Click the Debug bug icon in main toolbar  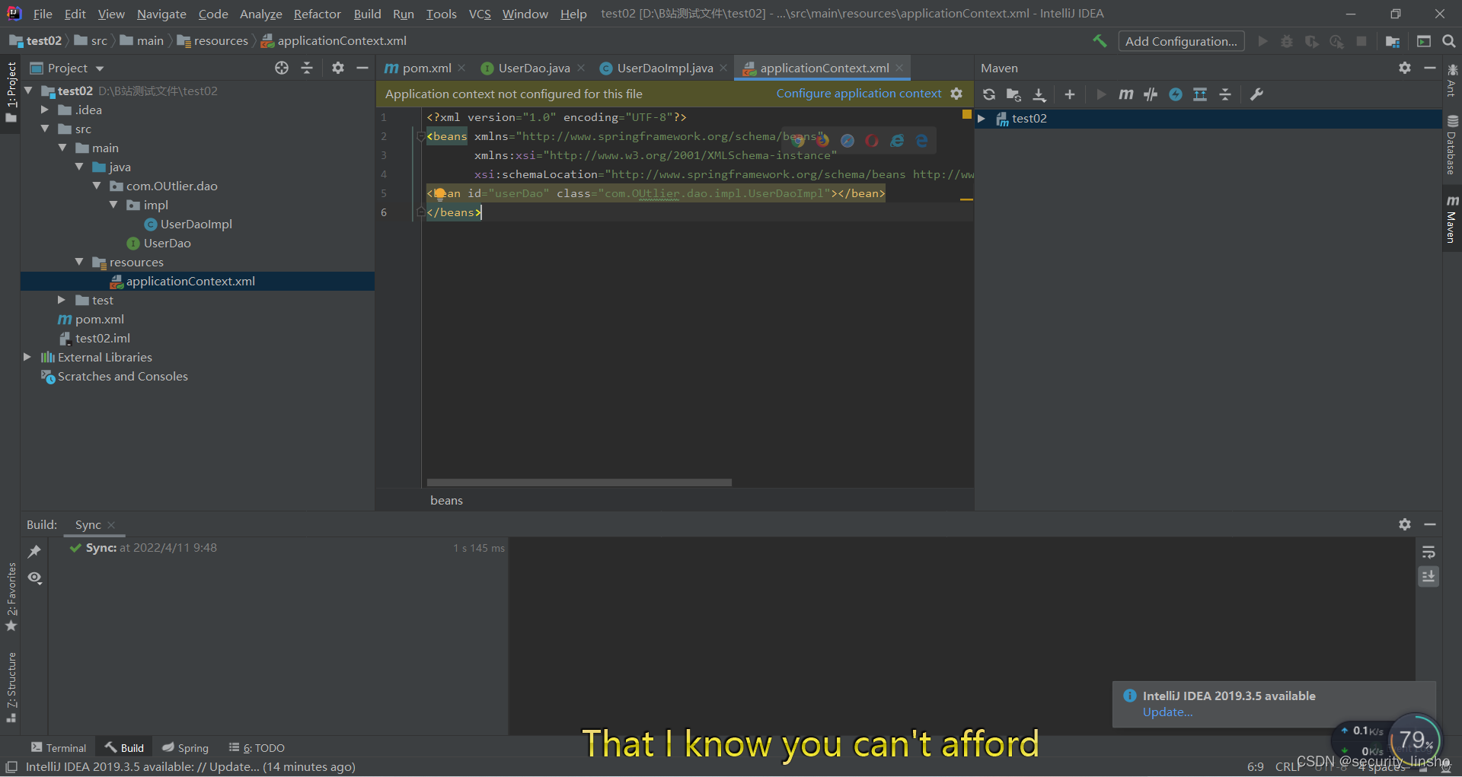1287,41
